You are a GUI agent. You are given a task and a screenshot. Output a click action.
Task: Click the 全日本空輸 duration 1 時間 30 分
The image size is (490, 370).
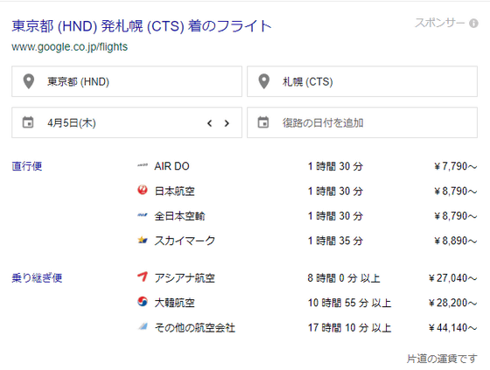click(335, 216)
